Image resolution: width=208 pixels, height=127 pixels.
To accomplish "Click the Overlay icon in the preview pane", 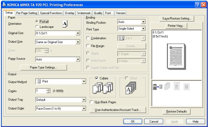I will pos(177,86).
